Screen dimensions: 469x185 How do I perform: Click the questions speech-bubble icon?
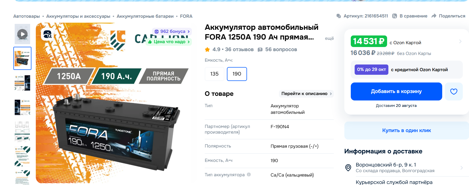(260, 50)
